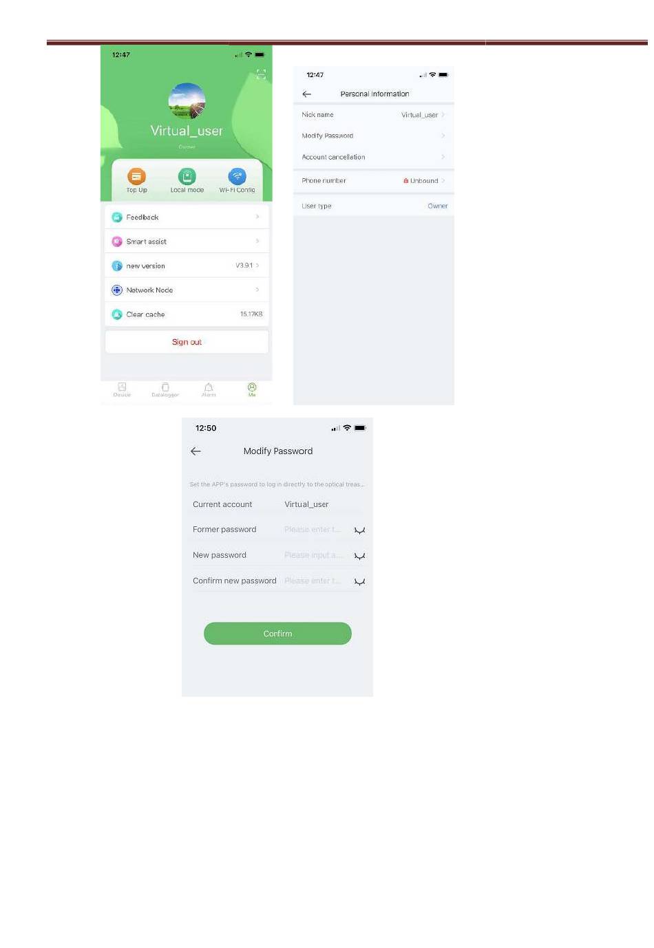Viewport: 654px width, 948px height.
Task: Show the Former password text
Action: click(x=359, y=530)
